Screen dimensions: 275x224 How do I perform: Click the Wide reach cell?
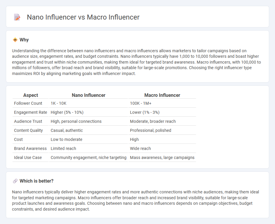162,149
